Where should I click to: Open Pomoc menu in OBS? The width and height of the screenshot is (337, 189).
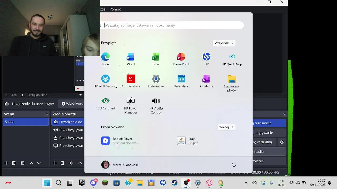pos(115,9)
